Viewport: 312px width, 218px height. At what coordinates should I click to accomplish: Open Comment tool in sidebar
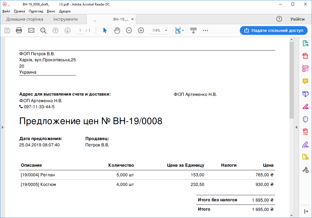click(305, 81)
